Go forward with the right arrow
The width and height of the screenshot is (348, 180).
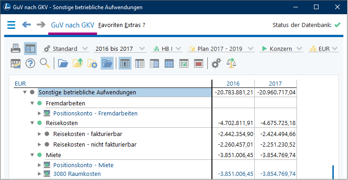(41, 25)
